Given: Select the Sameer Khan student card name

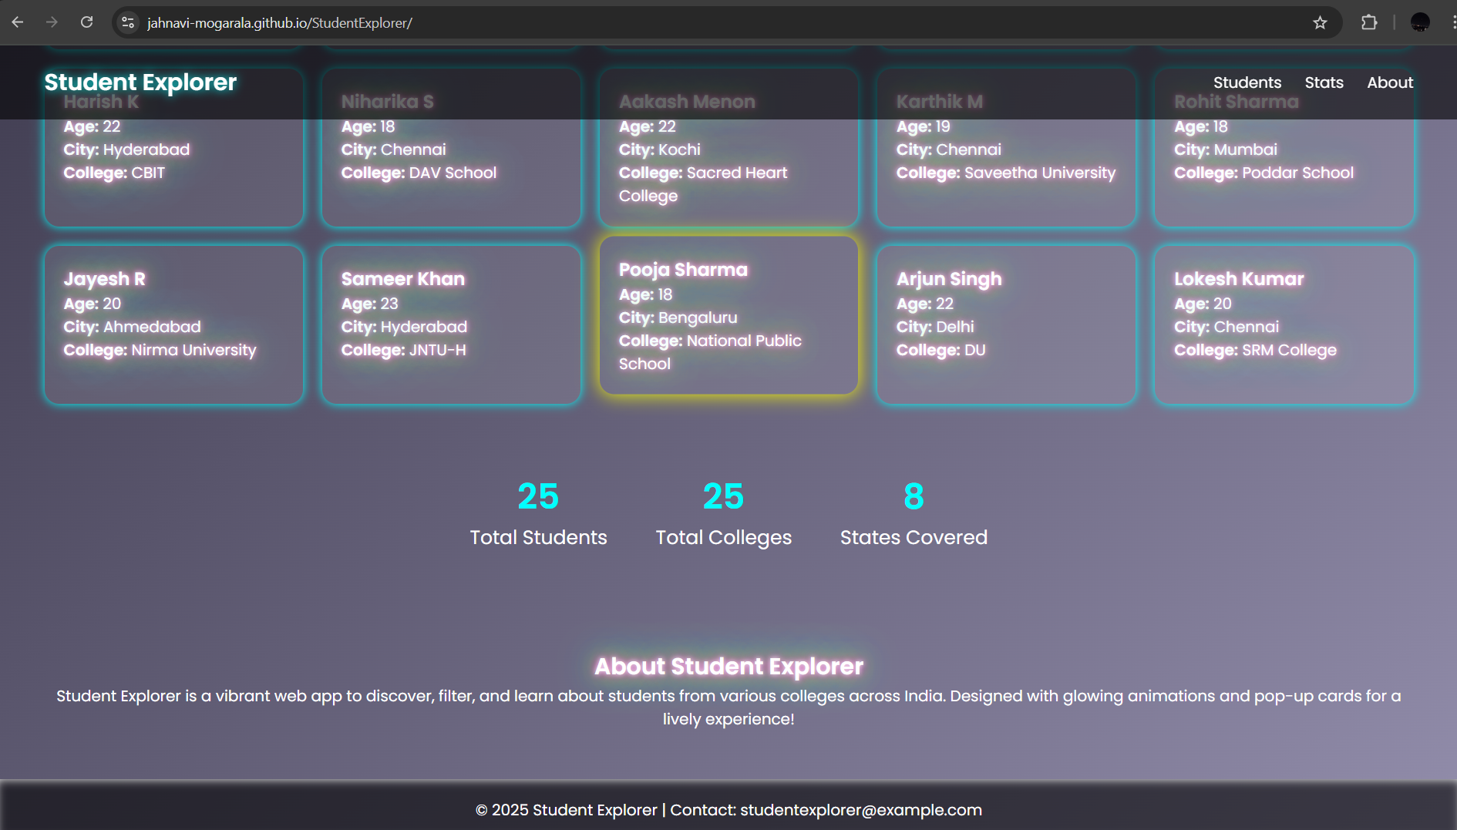Looking at the screenshot, I should tap(403, 279).
